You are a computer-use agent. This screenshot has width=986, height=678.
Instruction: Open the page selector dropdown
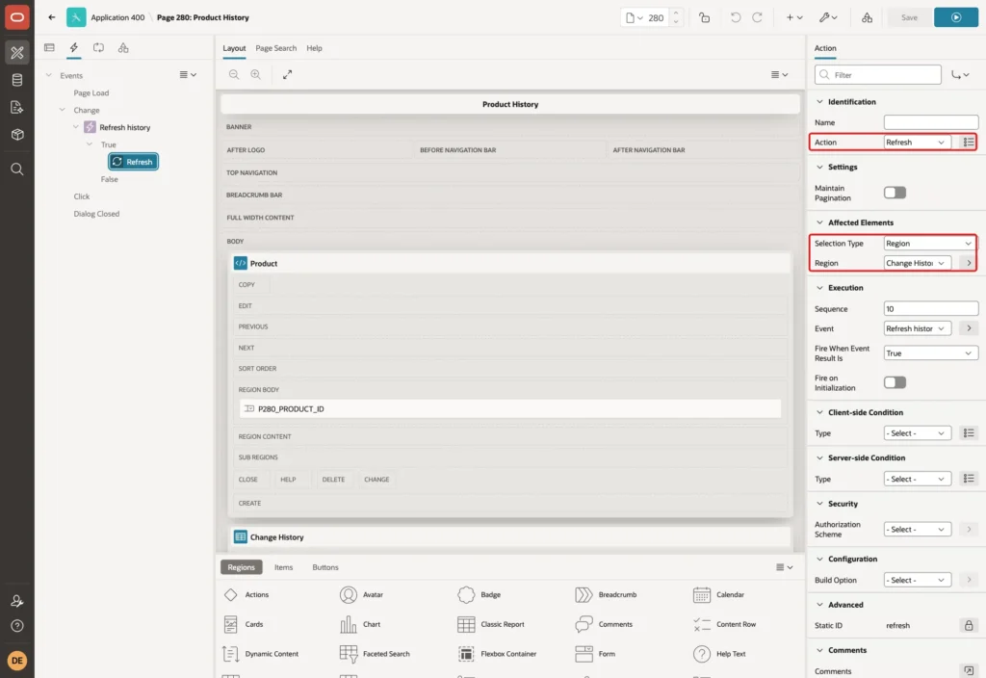[634, 17]
